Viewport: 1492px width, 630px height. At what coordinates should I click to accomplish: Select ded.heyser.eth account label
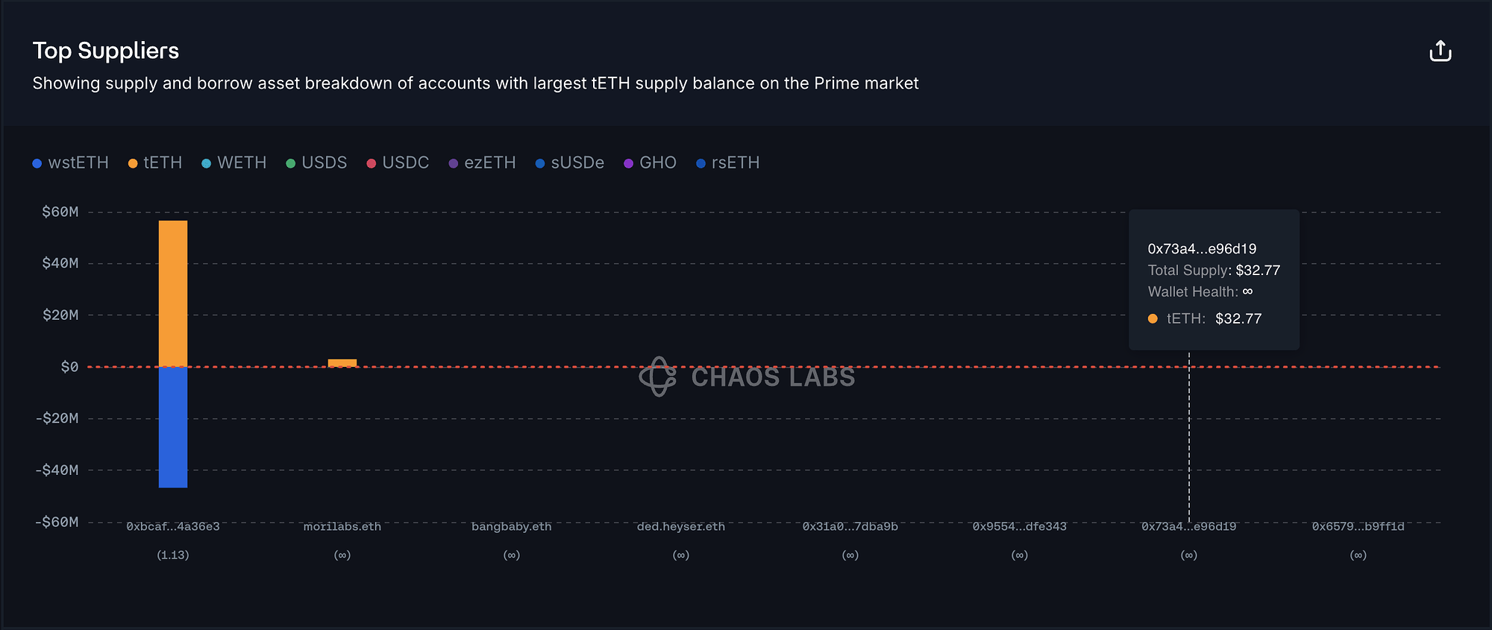pyautogui.click(x=681, y=526)
